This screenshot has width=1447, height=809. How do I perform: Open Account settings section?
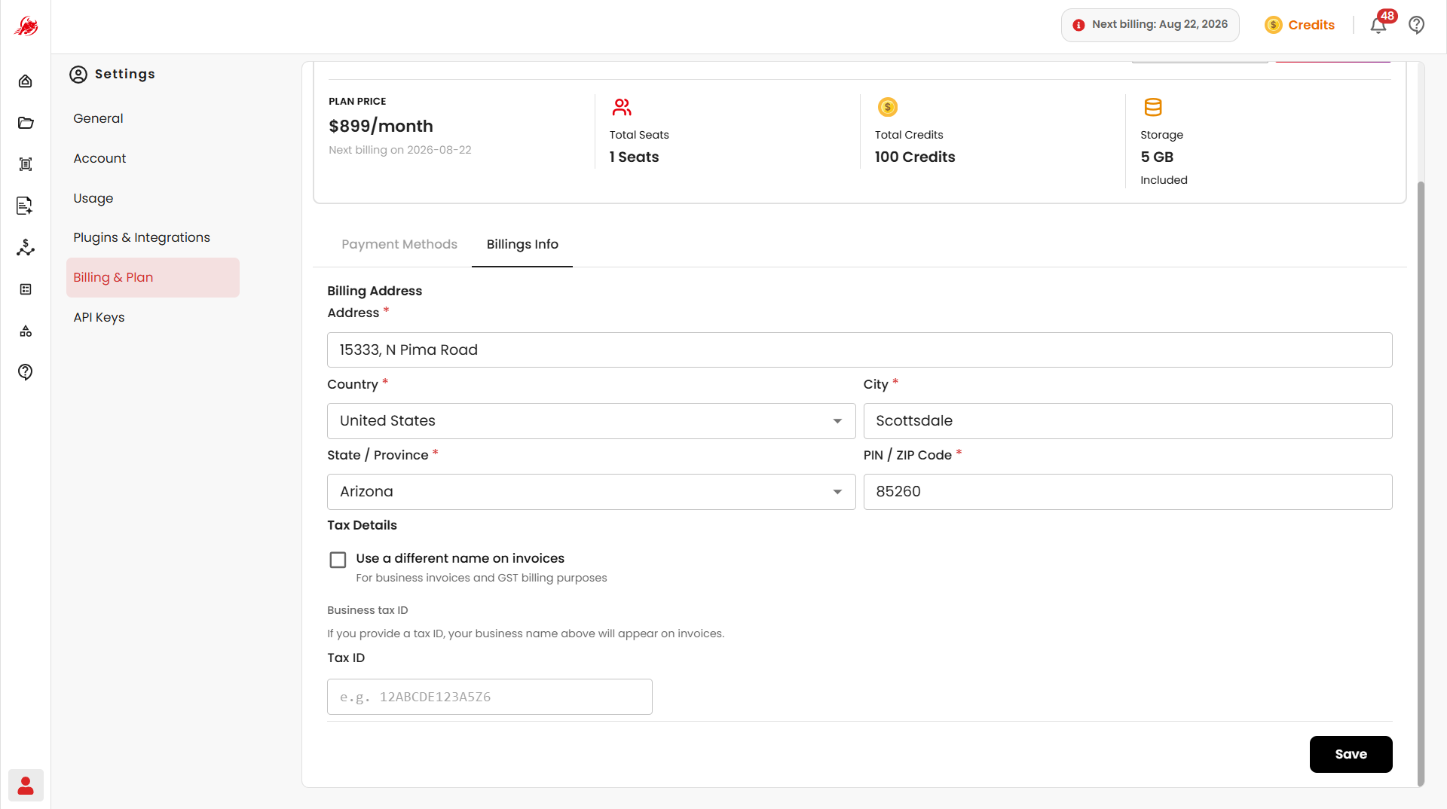99,158
